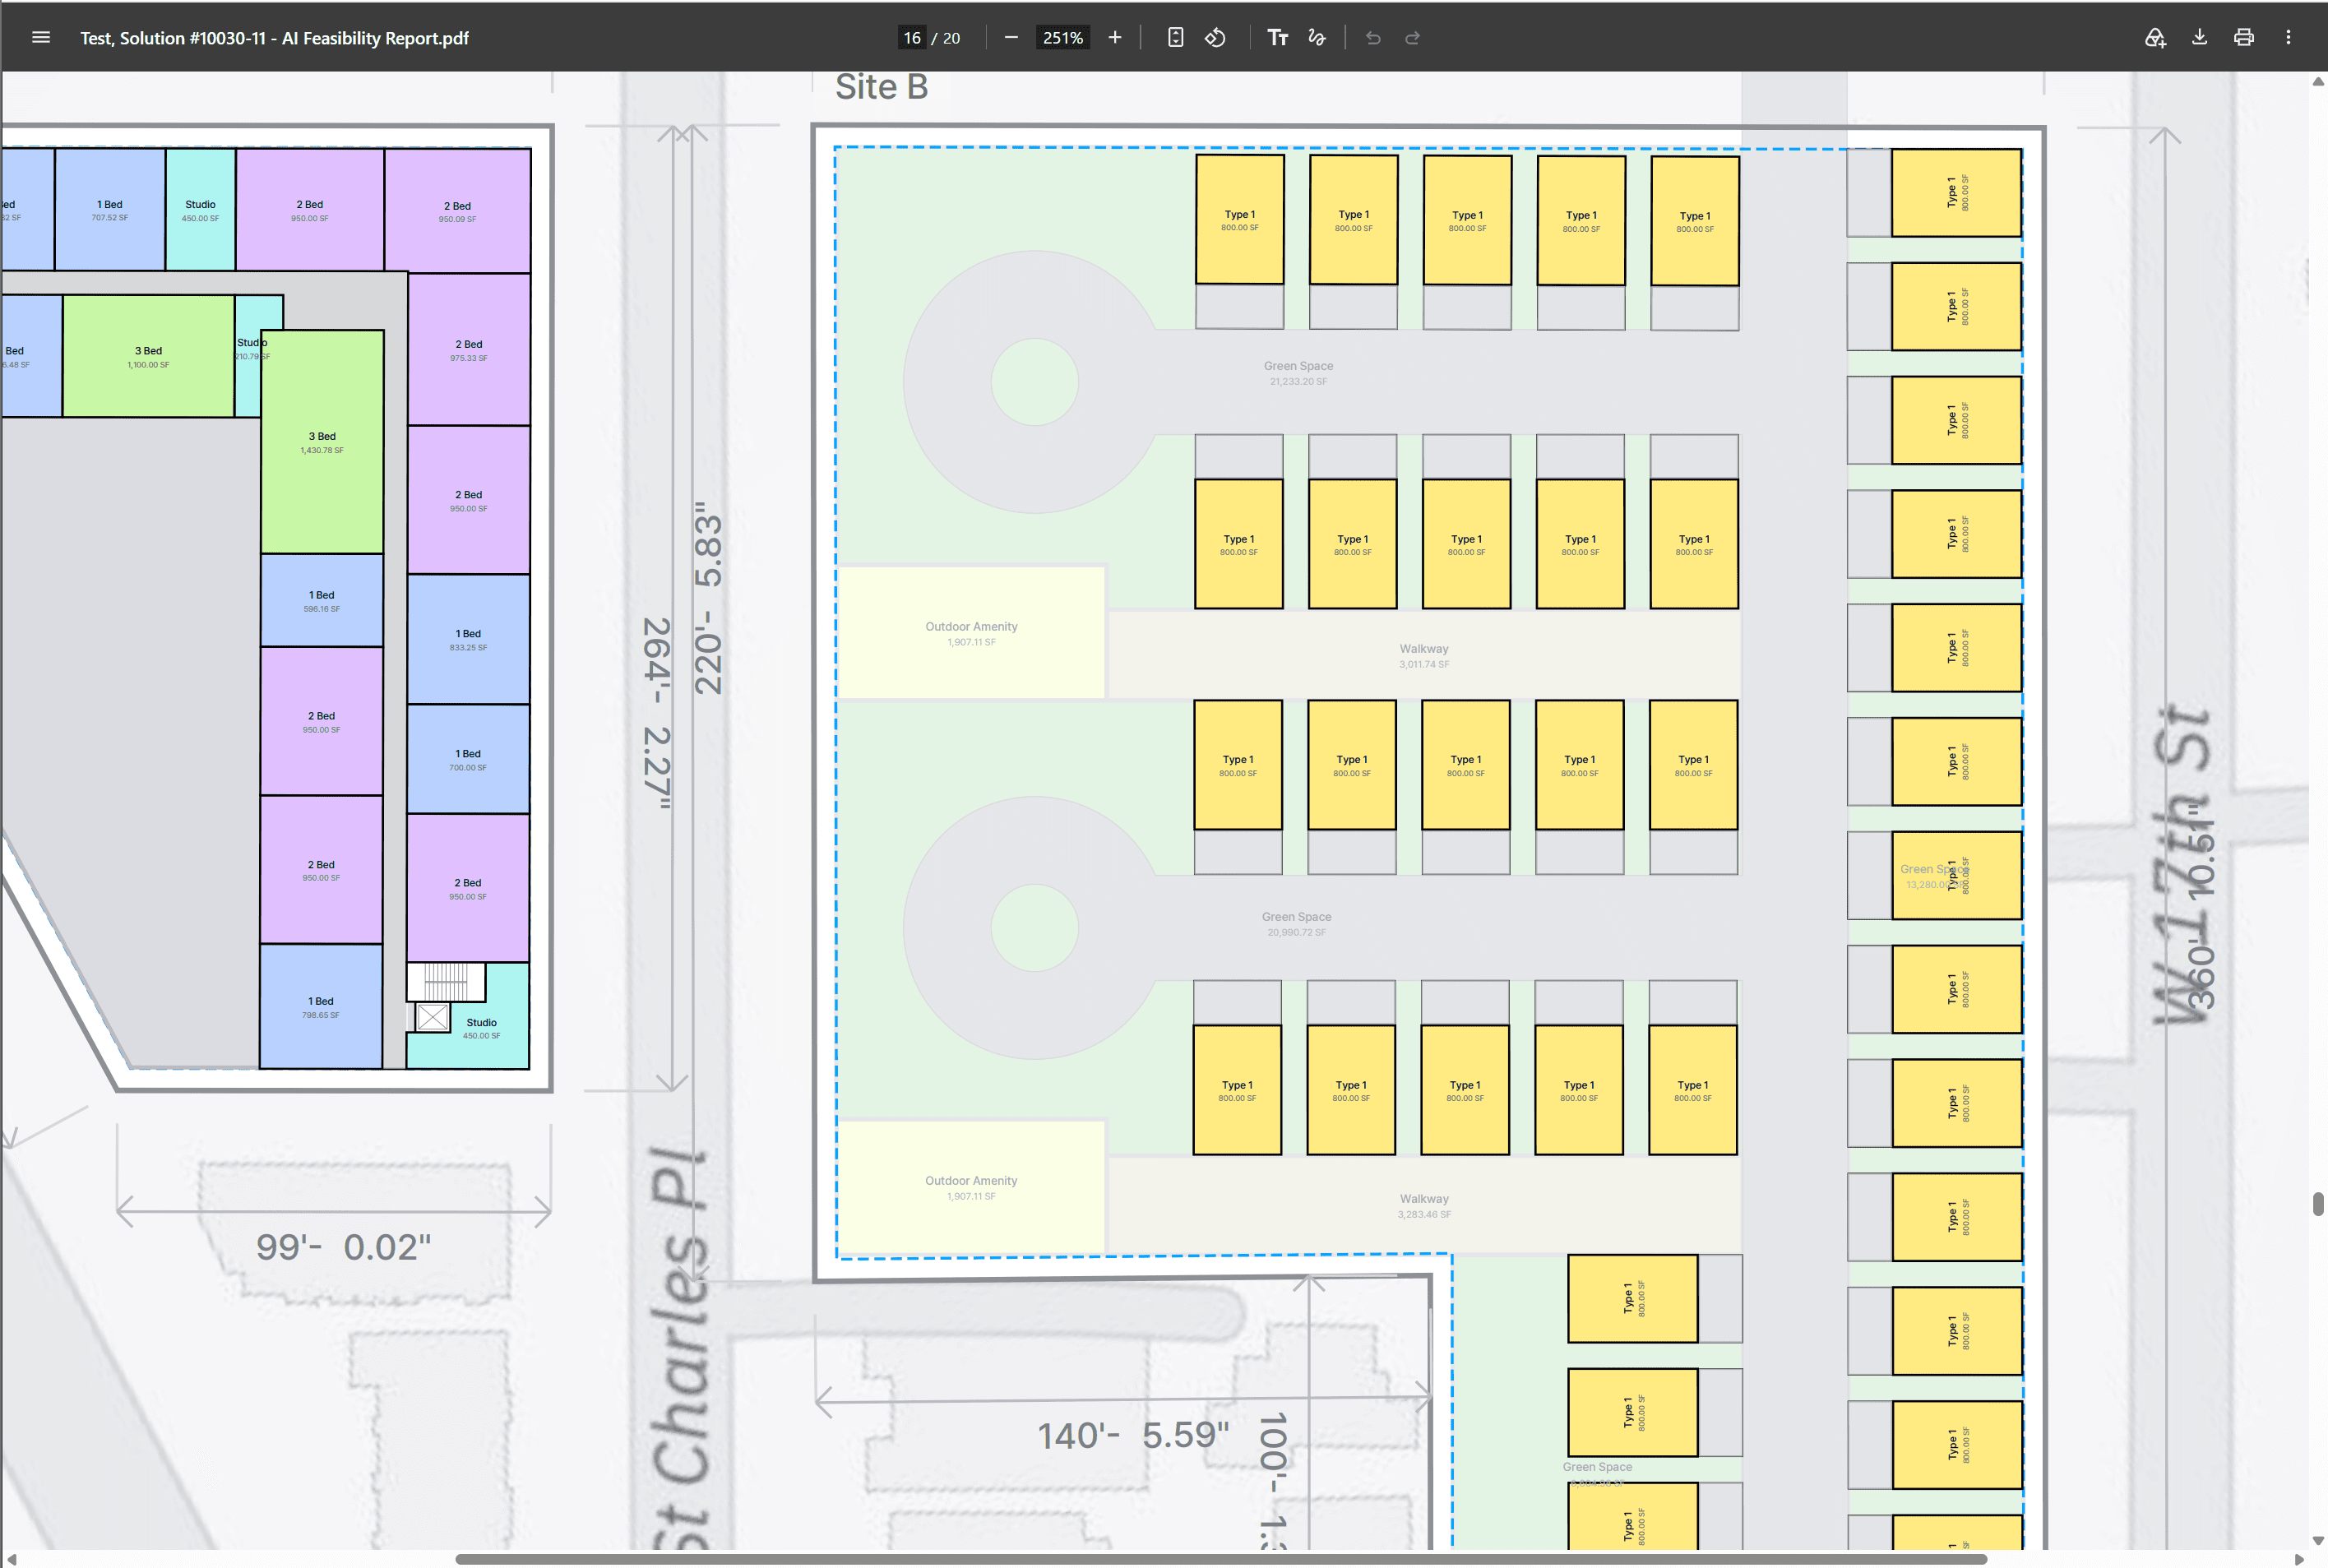Click the document title in toolbar
The width and height of the screenshot is (2328, 1568).
tap(274, 38)
